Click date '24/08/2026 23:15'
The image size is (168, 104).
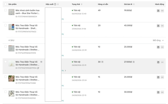tap(79, 95)
